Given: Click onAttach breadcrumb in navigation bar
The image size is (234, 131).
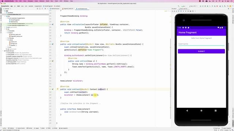Looking at the screenshot, I should tap(57, 6).
